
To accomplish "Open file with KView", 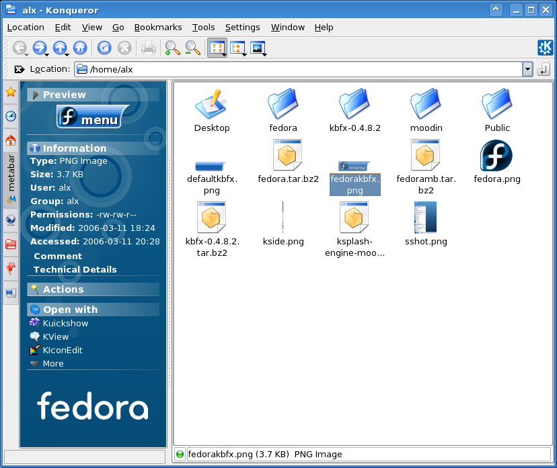I will [x=49, y=337].
